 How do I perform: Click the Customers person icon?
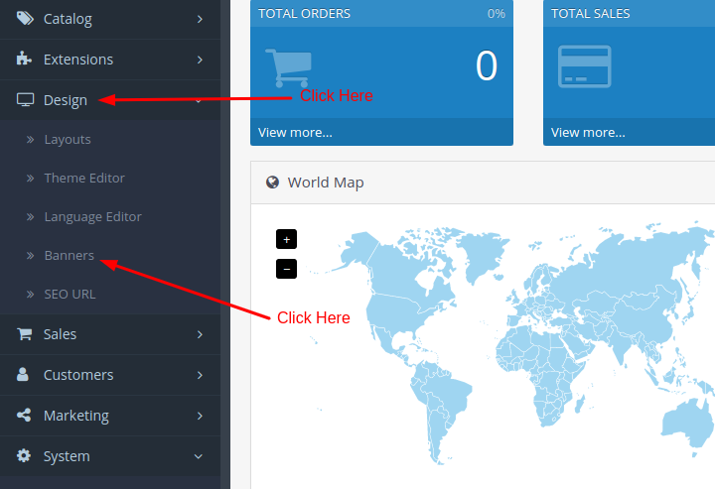[22, 374]
